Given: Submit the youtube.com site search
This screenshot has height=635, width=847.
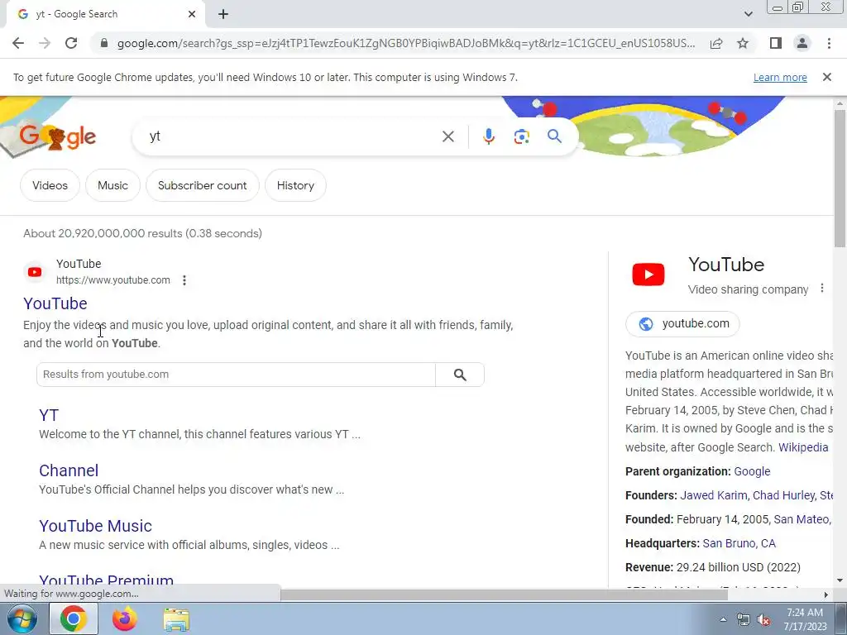Looking at the screenshot, I should [x=460, y=375].
